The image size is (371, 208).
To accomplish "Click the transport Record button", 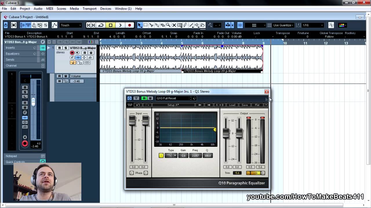I will click(130, 25).
